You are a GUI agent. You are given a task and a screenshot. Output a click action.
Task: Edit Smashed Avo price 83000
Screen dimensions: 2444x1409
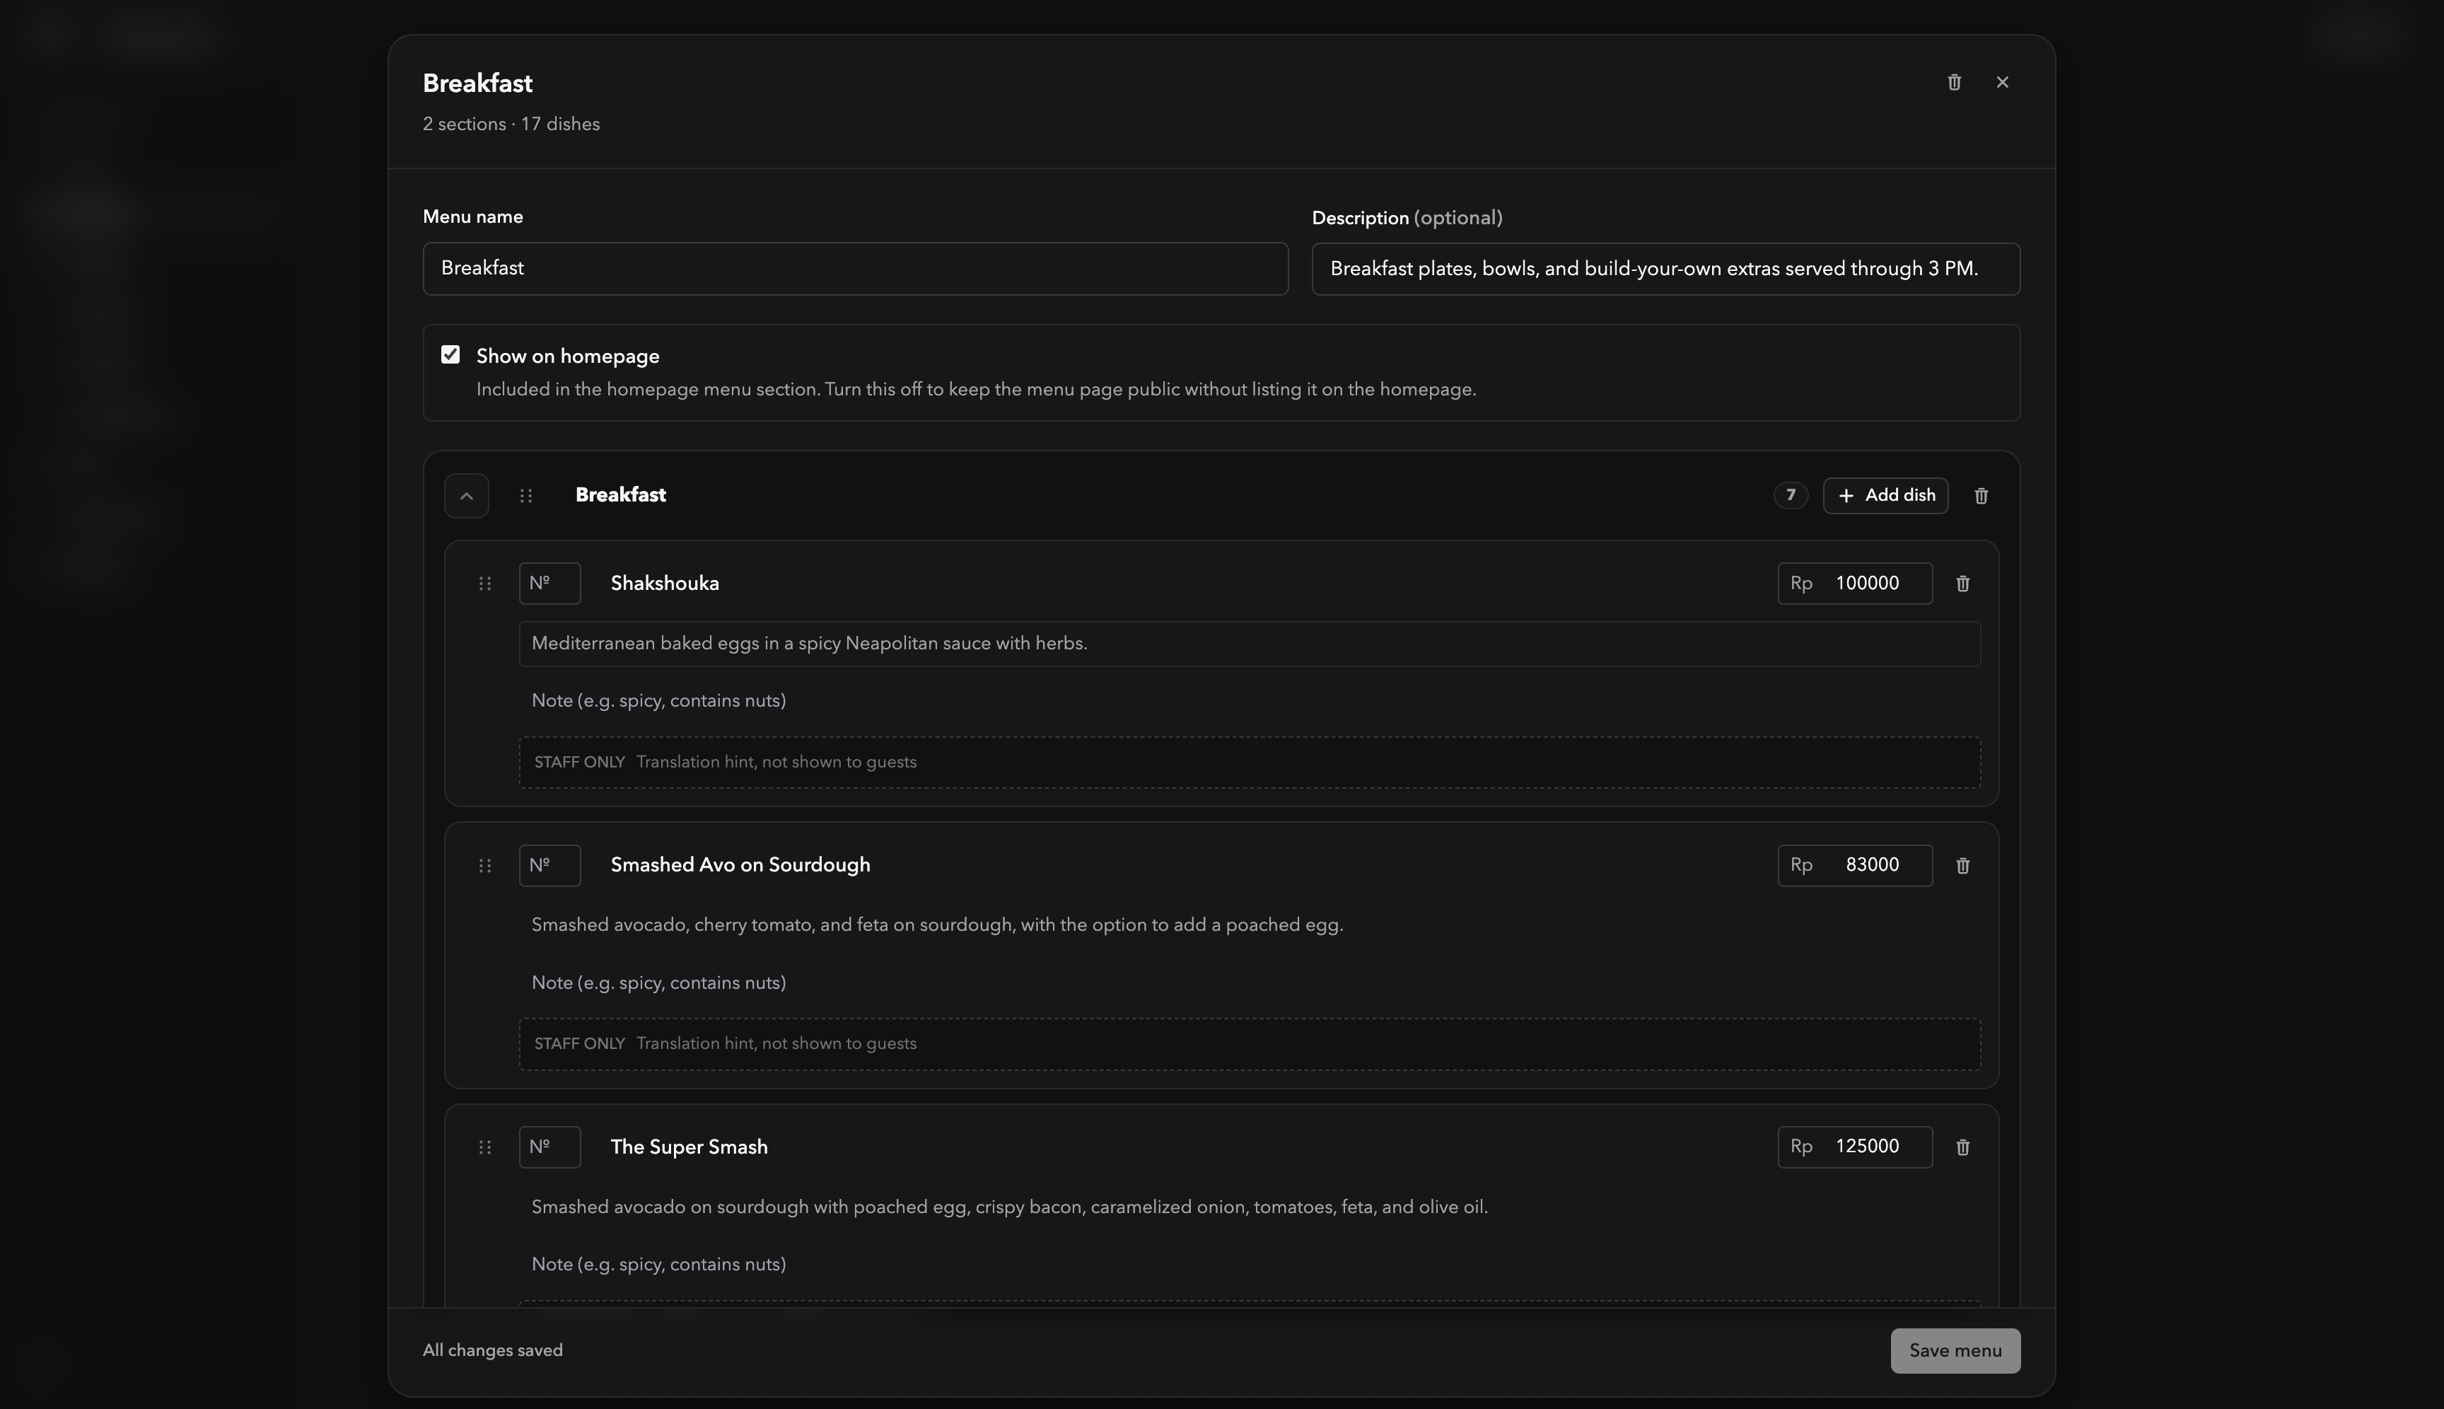point(1855,865)
